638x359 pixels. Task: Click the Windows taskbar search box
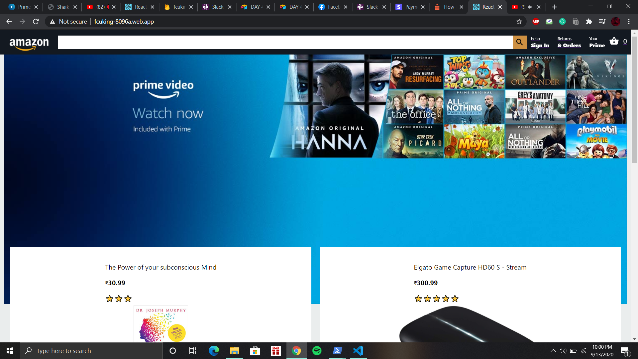(x=91, y=351)
